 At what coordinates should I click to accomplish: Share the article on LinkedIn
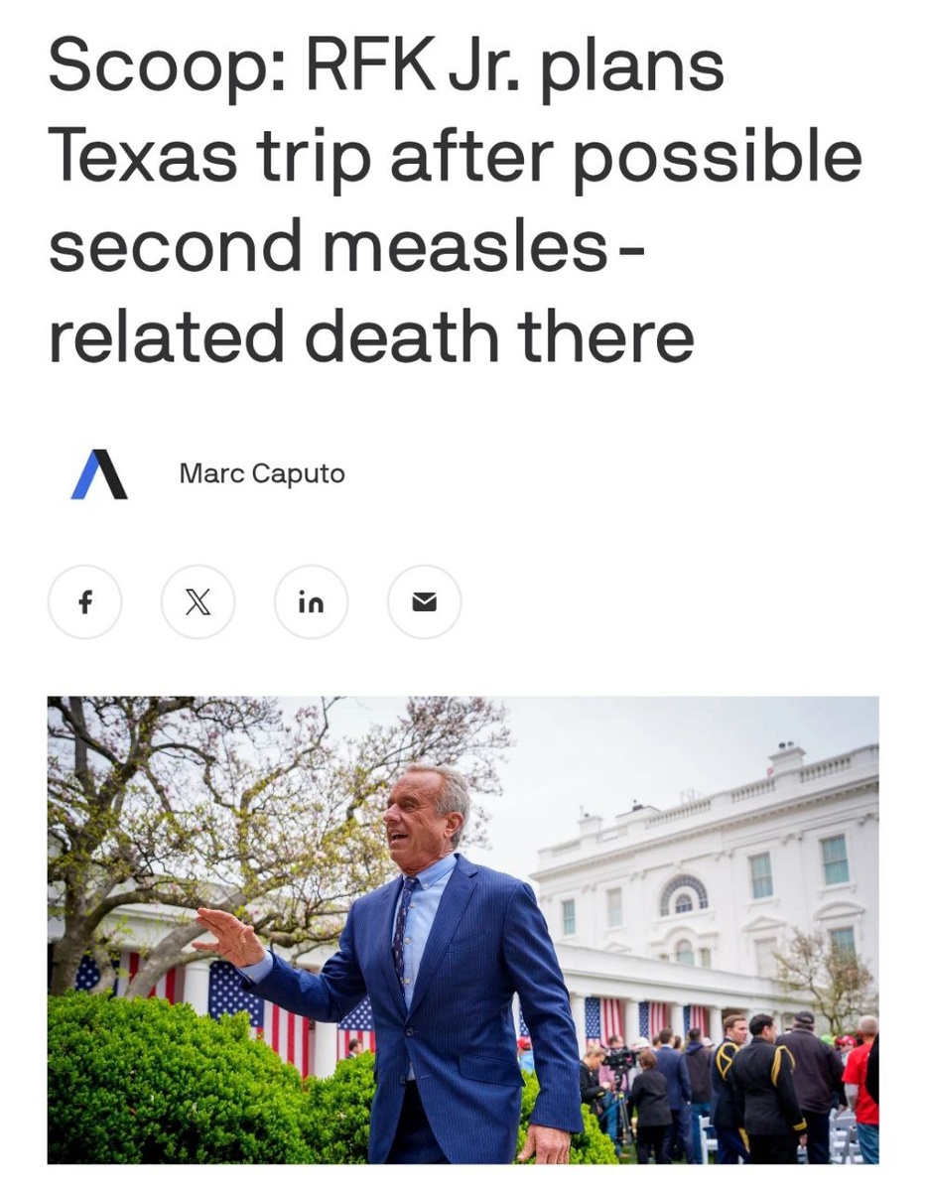click(312, 601)
